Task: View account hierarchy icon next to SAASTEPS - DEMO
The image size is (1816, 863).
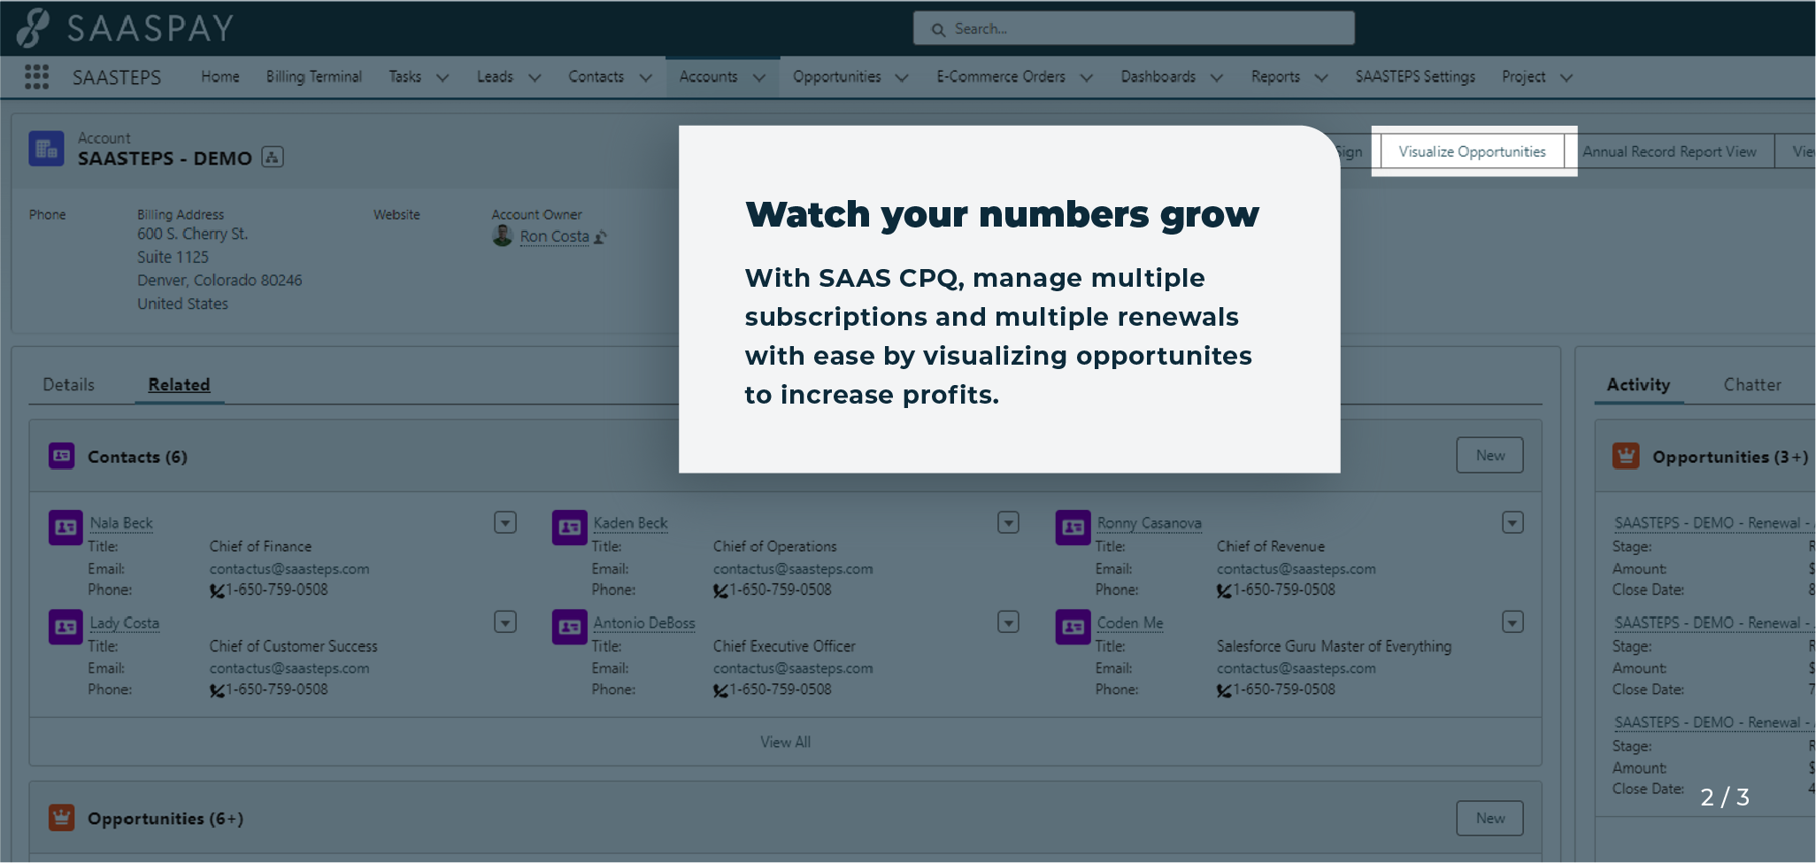Action: [273, 158]
